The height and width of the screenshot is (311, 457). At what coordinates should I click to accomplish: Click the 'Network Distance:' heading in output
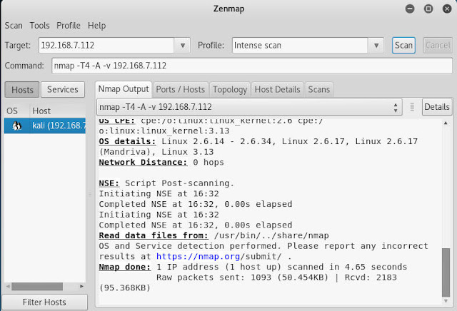point(143,162)
